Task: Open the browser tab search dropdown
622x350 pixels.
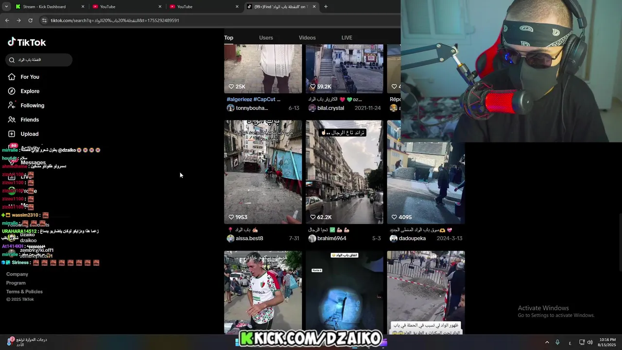Action: click(6, 7)
